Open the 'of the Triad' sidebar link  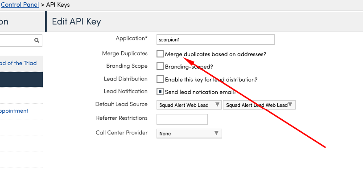pos(18,63)
